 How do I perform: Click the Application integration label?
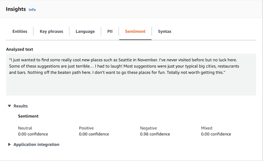[36, 144]
